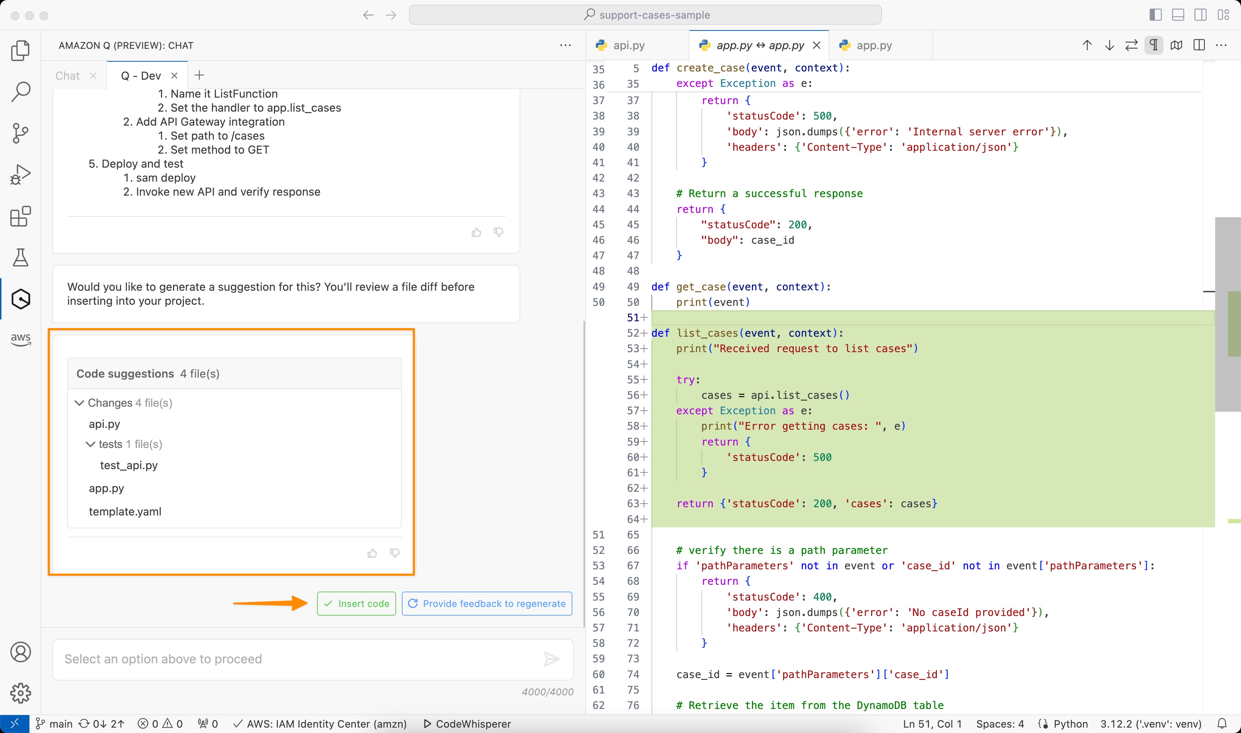The width and height of the screenshot is (1241, 733).
Task: Switch to the api.py editor tab
Action: (x=628, y=46)
